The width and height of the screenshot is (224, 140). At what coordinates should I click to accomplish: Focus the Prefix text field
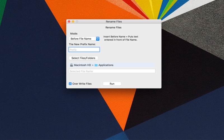84,50
